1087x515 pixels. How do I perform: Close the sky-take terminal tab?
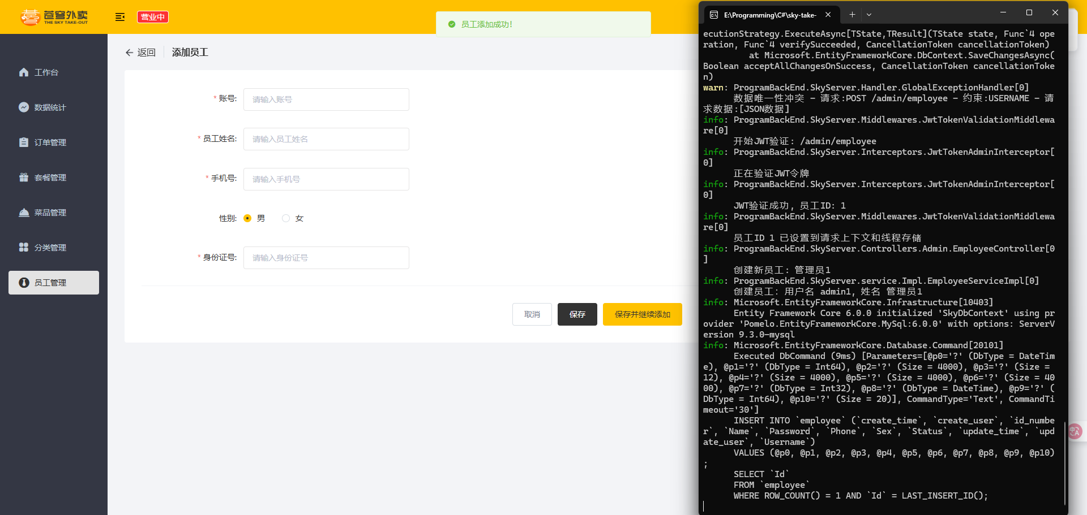coord(828,15)
